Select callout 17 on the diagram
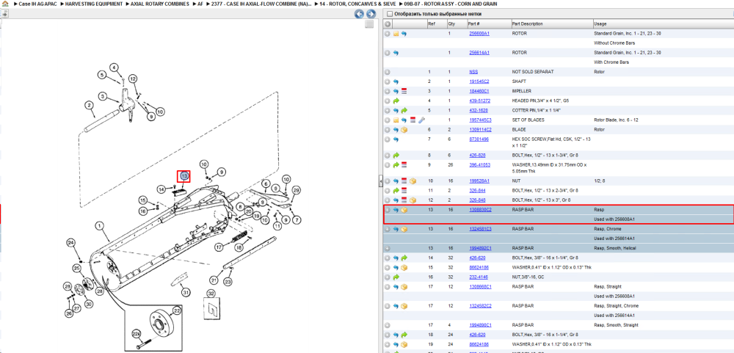Screen dimensions: 734x353 coord(219,247)
